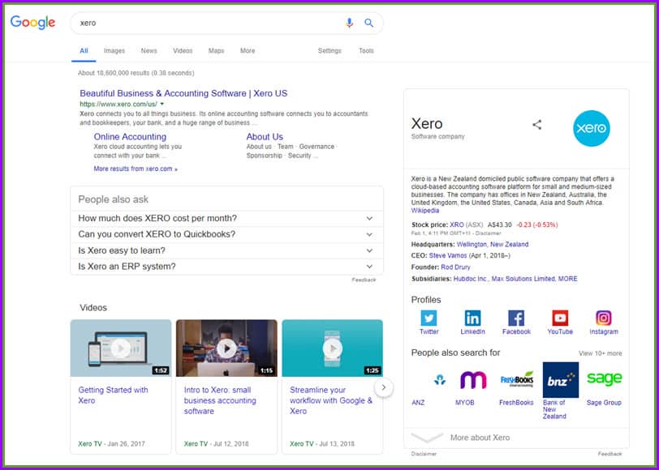This screenshot has height=470, width=659.
Task: Advance the videos carousel with next arrow
Action: pyautogui.click(x=383, y=387)
